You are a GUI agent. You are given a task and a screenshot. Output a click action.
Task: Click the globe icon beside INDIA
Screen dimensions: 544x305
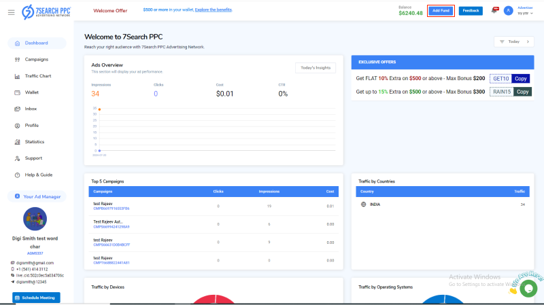[x=363, y=204]
